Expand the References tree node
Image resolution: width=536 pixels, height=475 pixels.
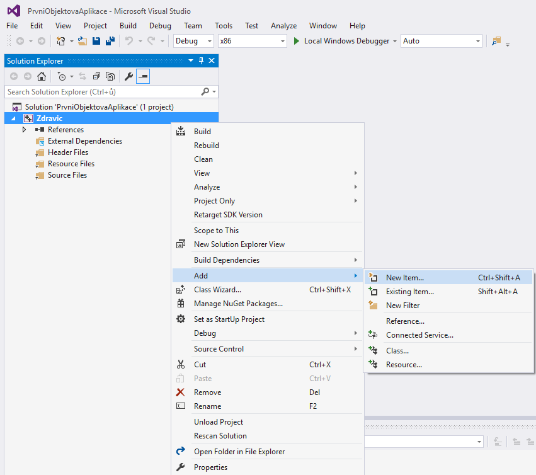(x=24, y=130)
